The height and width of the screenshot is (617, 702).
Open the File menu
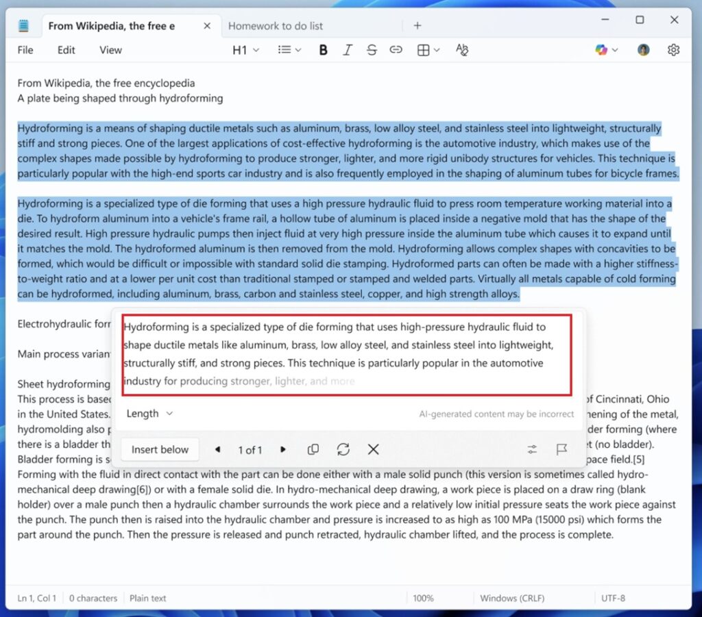(x=25, y=49)
